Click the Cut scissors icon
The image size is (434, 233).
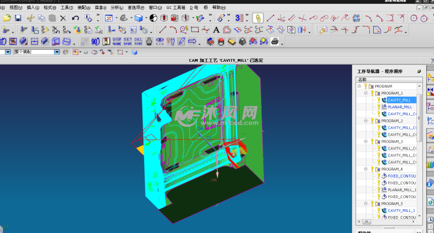pos(31,18)
